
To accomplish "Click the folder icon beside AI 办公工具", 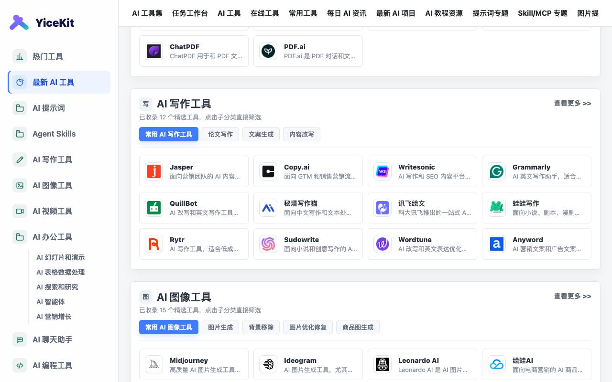I will click(x=20, y=237).
